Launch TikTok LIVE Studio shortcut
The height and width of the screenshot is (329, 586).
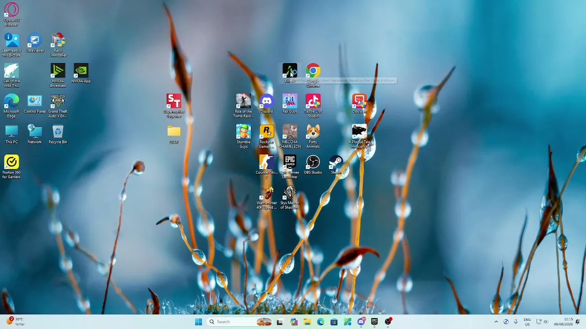point(313,106)
